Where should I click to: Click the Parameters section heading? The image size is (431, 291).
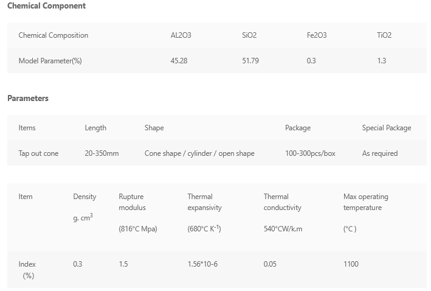[28, 99]
